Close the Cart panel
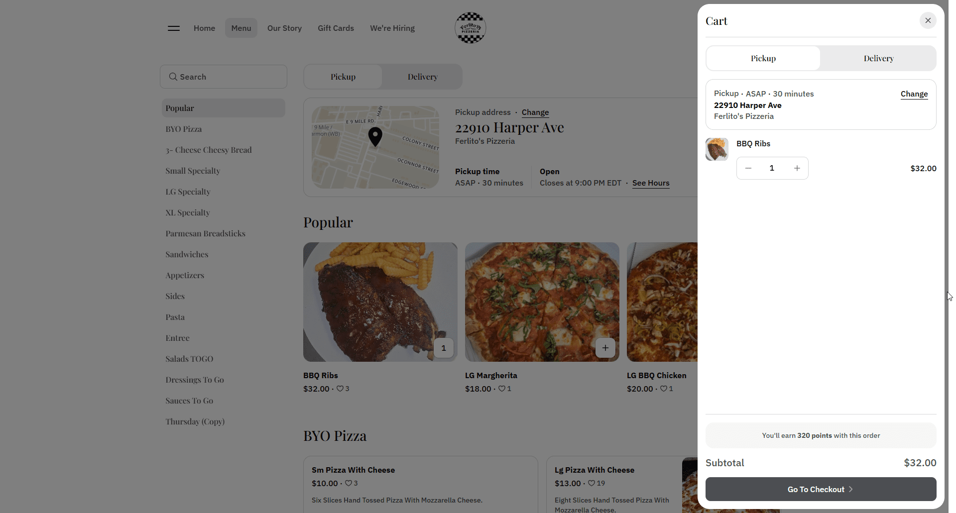Viewport: 956px width, 513px height. [928, 20]
